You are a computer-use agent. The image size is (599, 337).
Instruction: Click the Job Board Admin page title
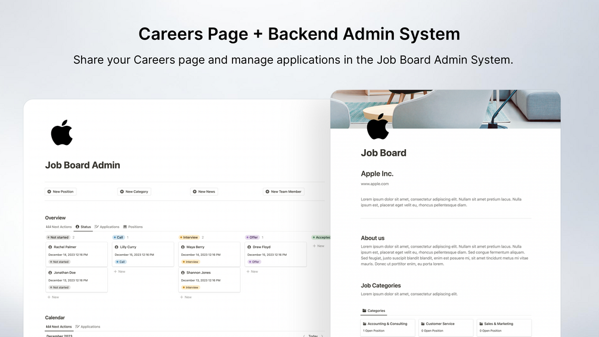82,165
